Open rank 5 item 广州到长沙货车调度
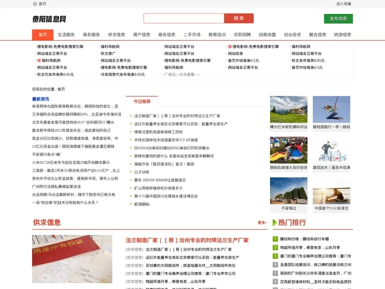 (316, 273)
